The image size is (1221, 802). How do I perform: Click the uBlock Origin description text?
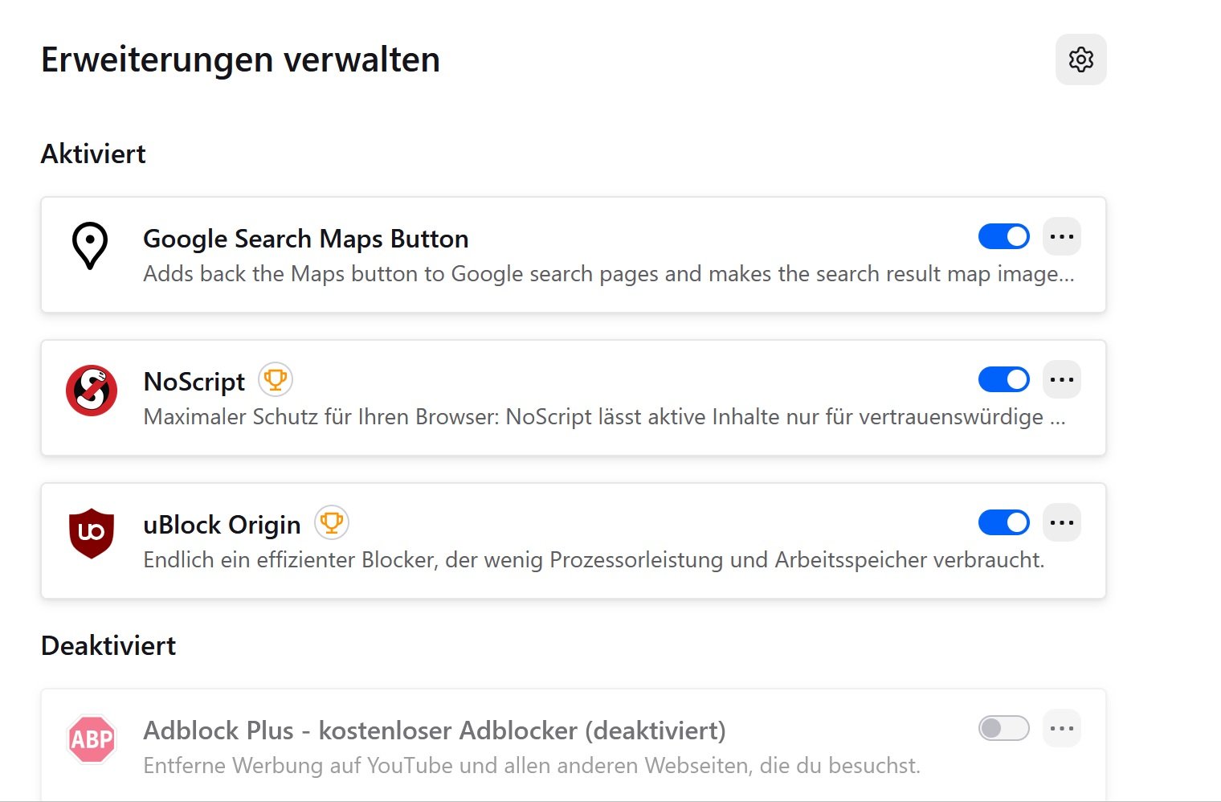pos(593,560)
